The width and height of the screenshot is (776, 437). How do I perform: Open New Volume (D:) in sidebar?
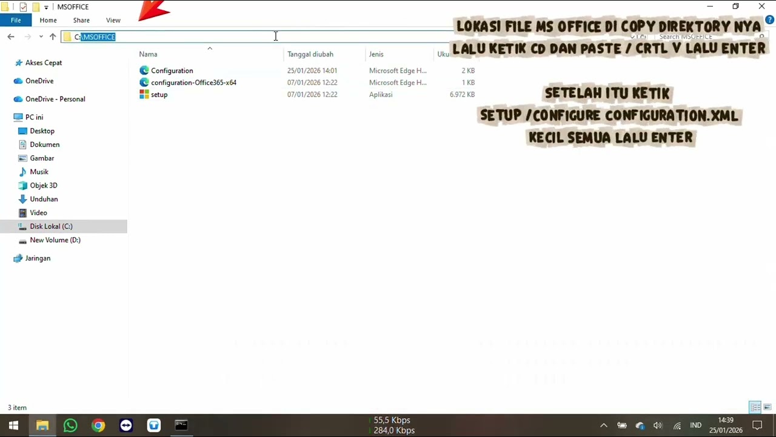(x=55, y=240)
